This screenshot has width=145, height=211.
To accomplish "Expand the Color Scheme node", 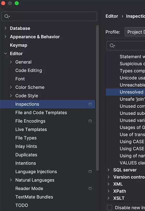I will (11, 87).
